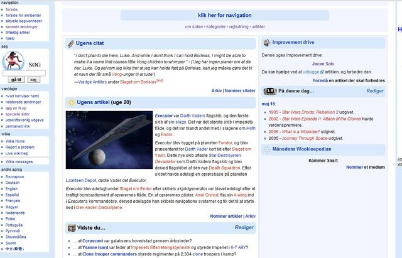Open 'aktuelle begivenheder' sidebar link
The width and height of the screenshot is (402, 258).
pos(24,21)
